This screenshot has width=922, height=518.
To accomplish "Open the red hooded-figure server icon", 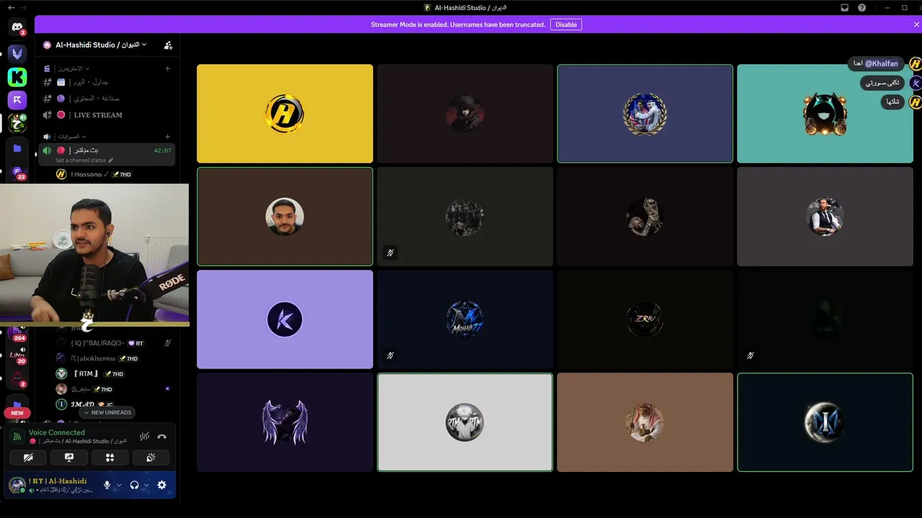I will pos(17,379).
